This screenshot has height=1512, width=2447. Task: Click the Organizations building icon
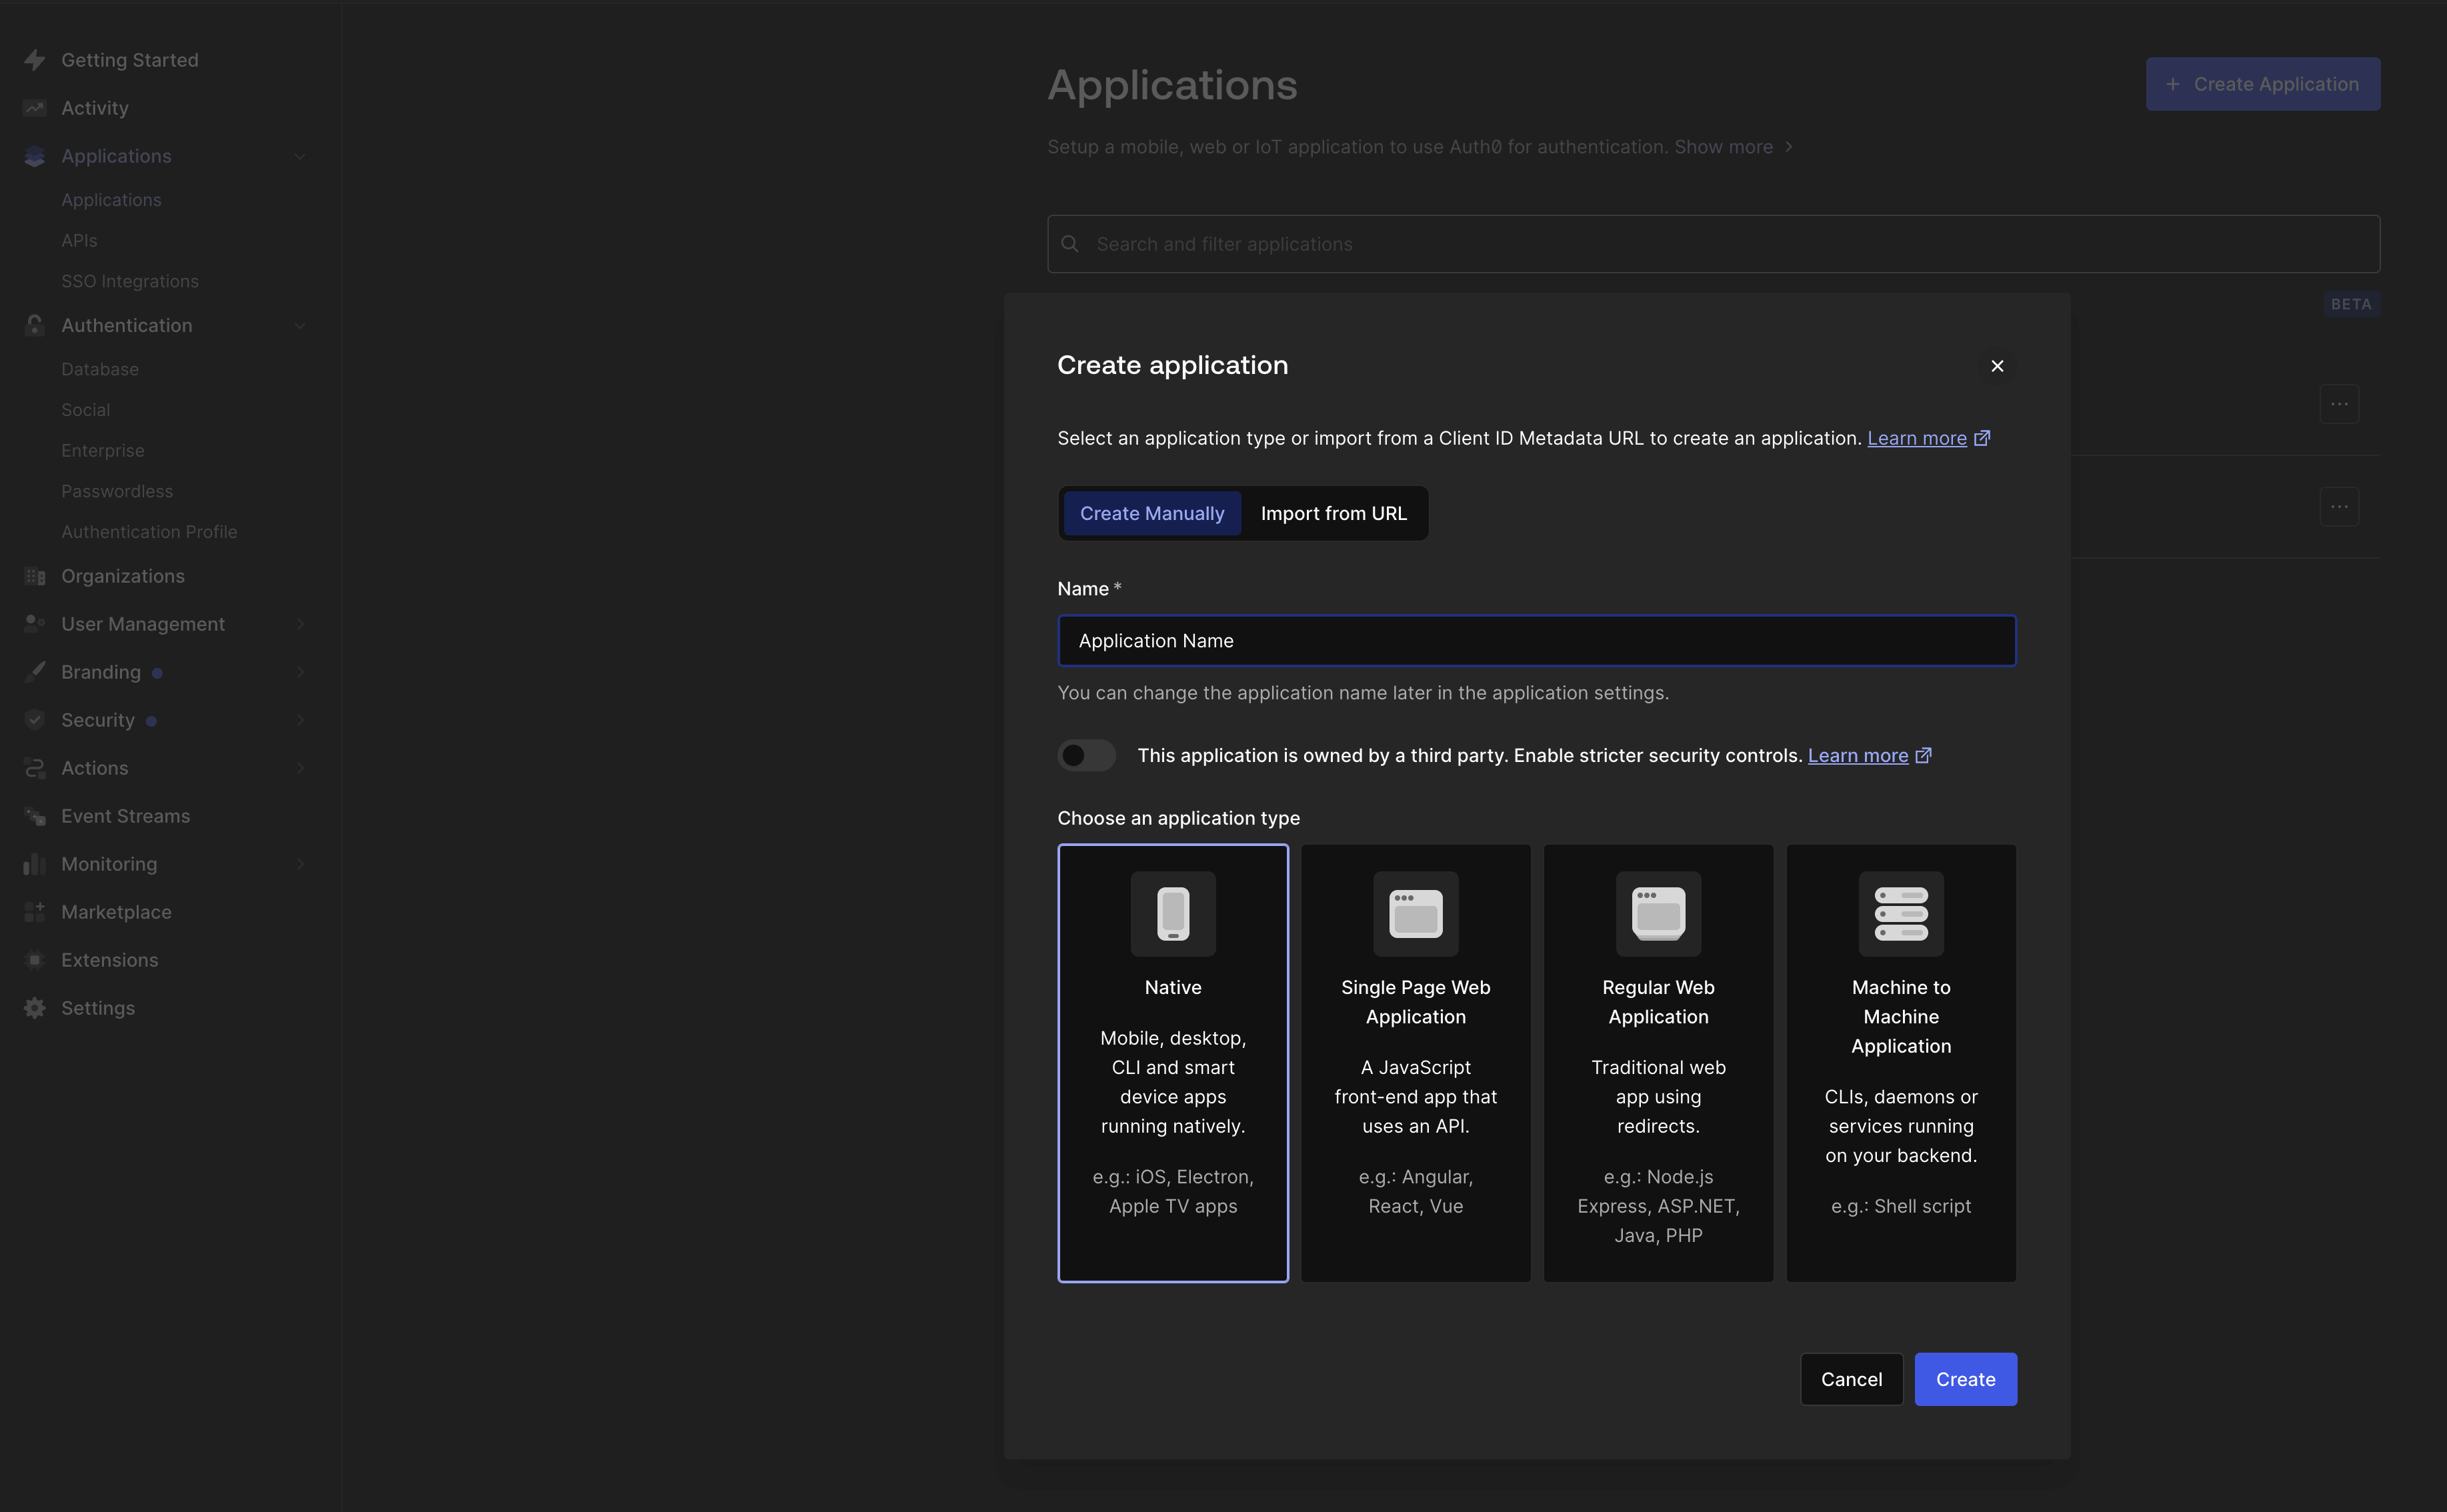[35, 576]
